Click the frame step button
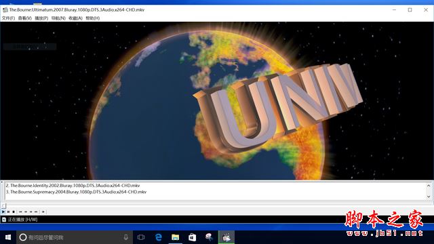Viewport: 434px width, 244px height. [x=43, y=212]
